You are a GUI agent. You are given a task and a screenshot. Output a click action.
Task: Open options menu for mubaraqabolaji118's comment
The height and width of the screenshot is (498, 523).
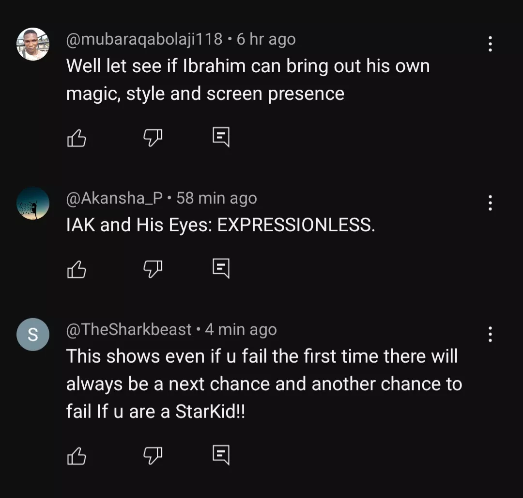(x=490, y=44)
